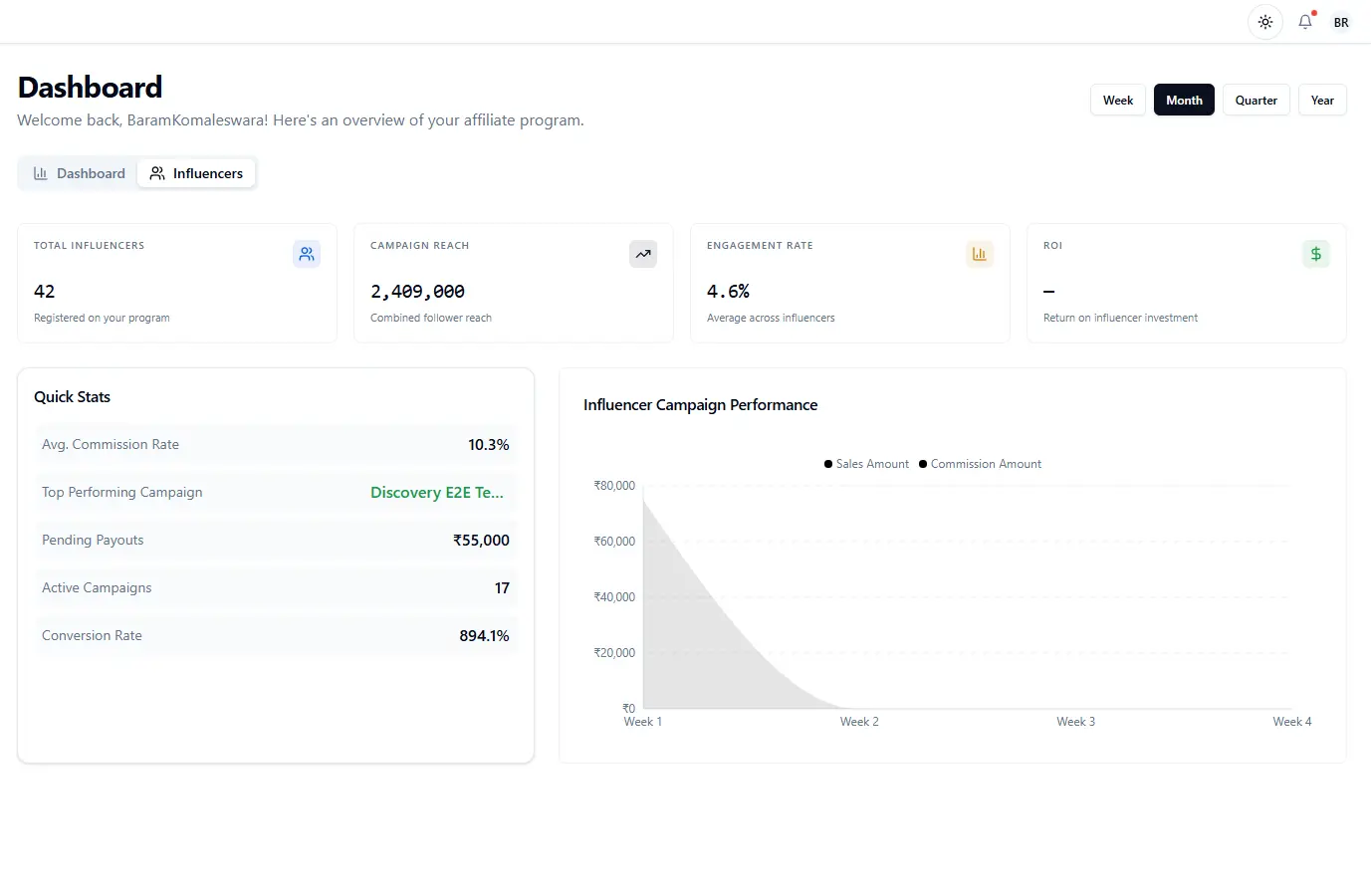
Task: Open the BR user avatar menu
Action: pyautogui.click(x=1341, y=22)
